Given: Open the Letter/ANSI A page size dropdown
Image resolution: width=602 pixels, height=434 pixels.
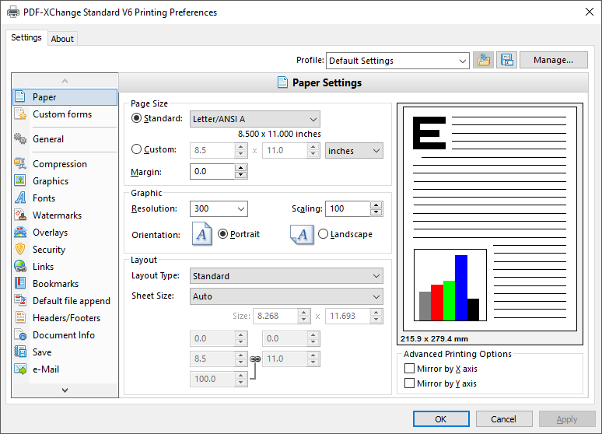Looking at the screenshot, I should click(x=255, y=119).
